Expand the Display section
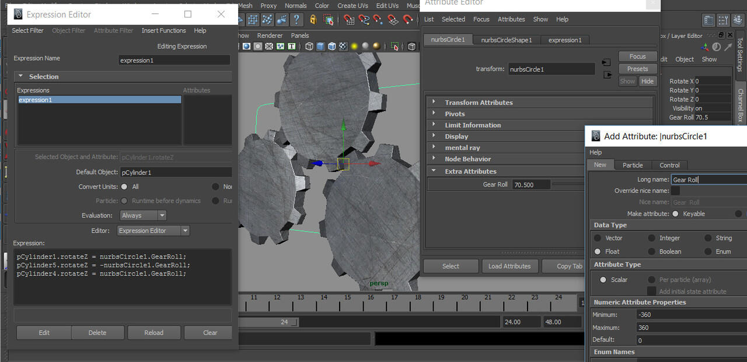This screenshot has height=362, width=747. pyautogui.click(x=434, y=136)
